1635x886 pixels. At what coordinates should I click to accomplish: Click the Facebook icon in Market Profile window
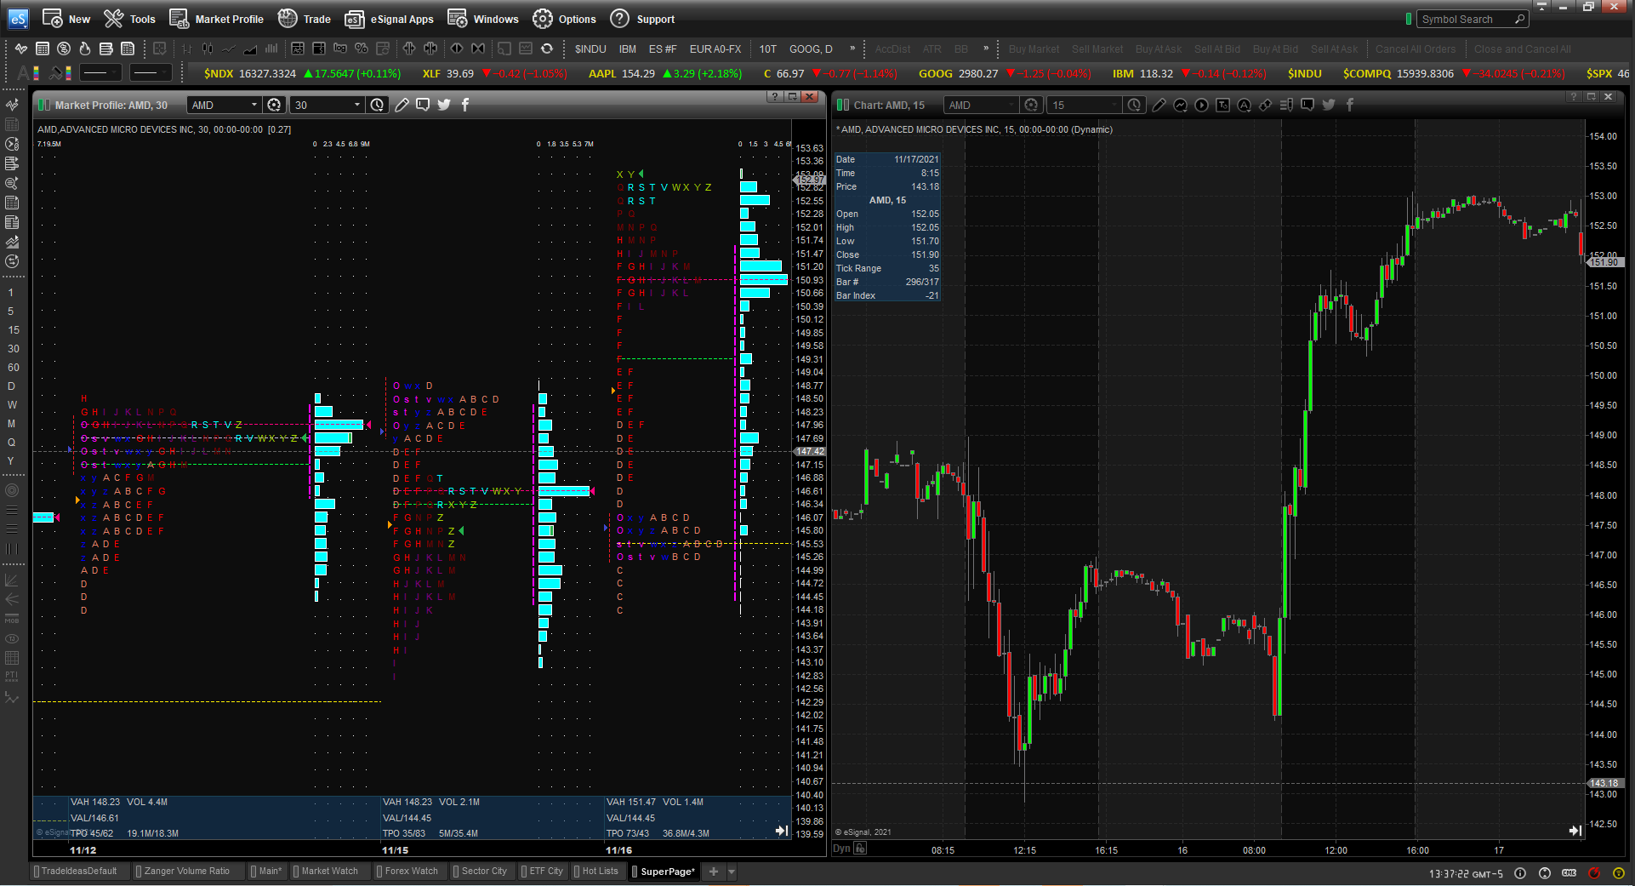[x=464, y=105]
